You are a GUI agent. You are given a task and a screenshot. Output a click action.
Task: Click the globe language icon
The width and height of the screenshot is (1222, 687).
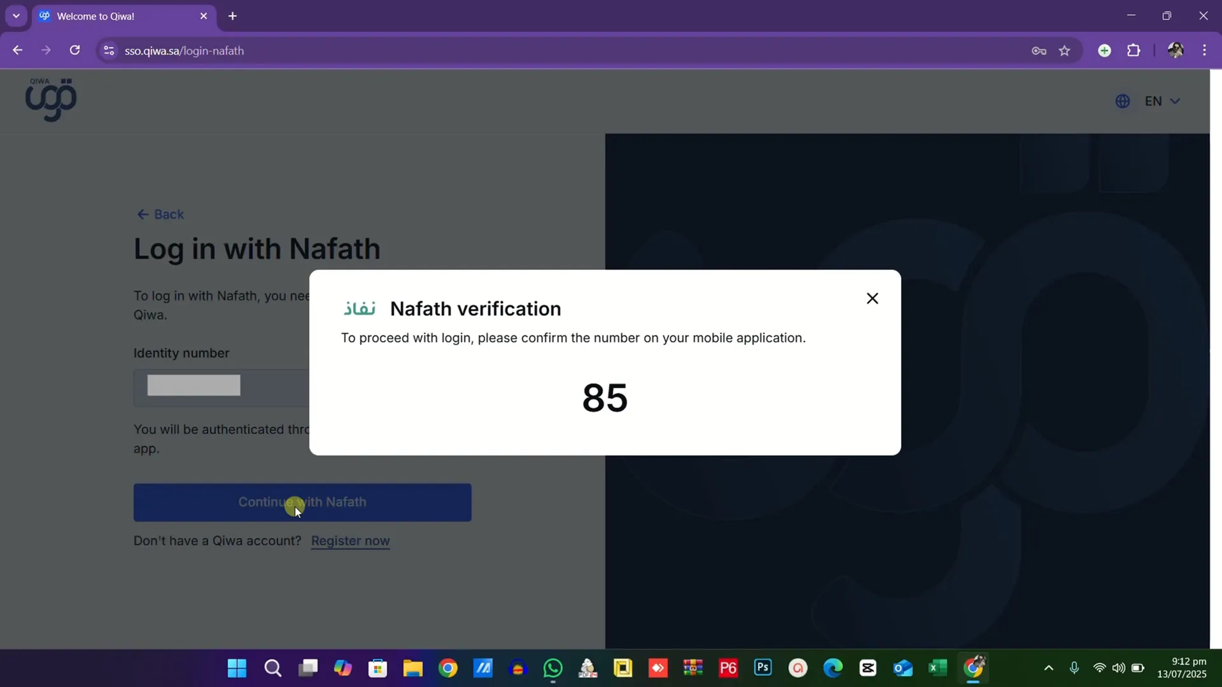point(1123,101)
